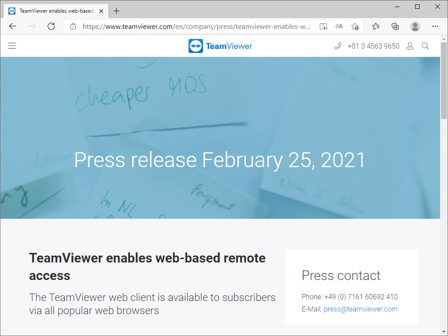This screenshot has height=336, width=448.
Task: Translate the page using the aあ icon
Action: point(339,26)
